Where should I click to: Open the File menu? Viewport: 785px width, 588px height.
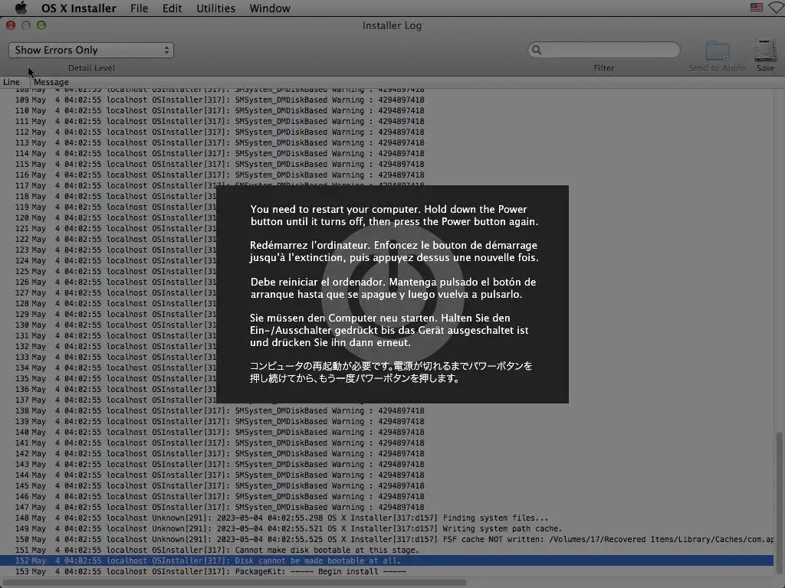click(139, 8)
